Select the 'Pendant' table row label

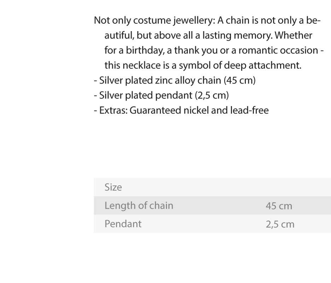pyautogui.click(x=123, y=224)
